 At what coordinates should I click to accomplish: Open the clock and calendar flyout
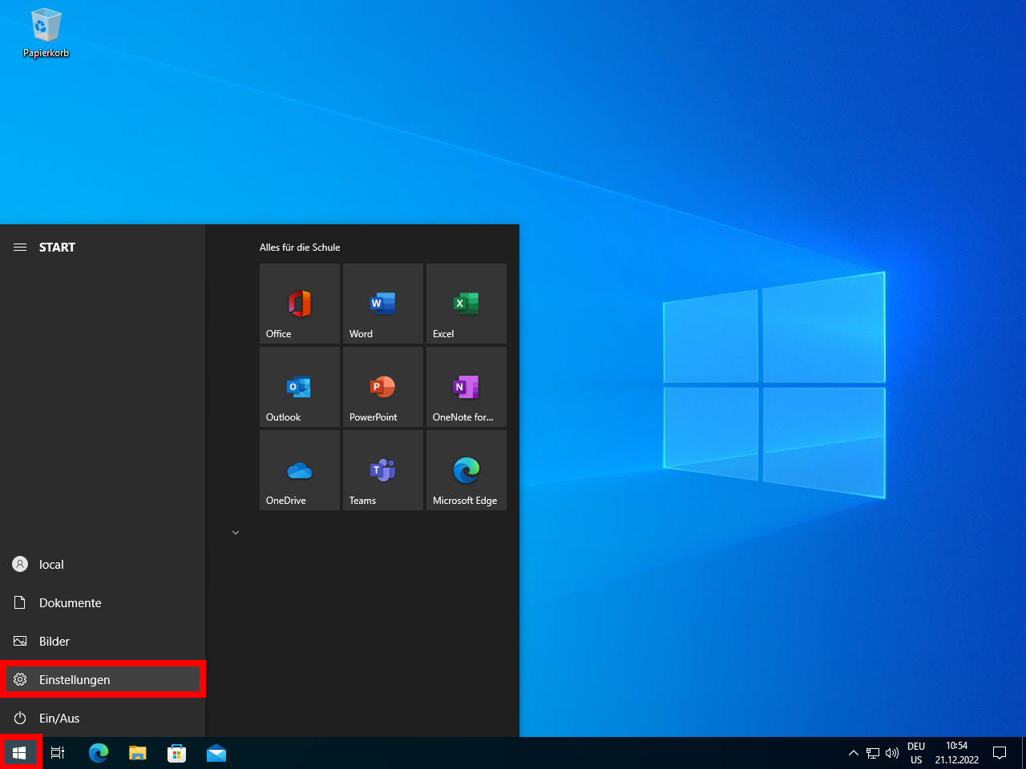pos(957,753)
